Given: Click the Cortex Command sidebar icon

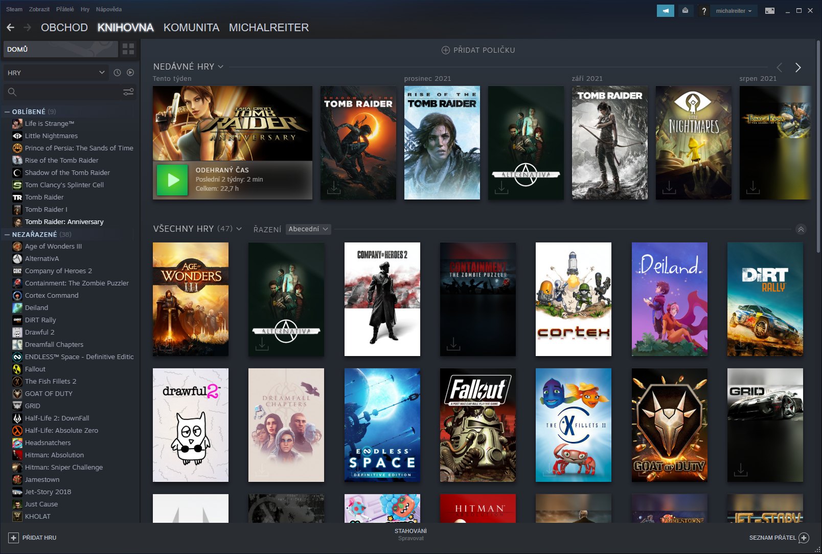Looking at the screenshot, I should pyautogui.click(x=17, y=296).
